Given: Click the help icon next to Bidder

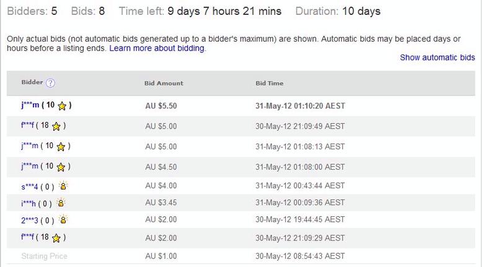Looking at the screenshot, I should 50,84.
